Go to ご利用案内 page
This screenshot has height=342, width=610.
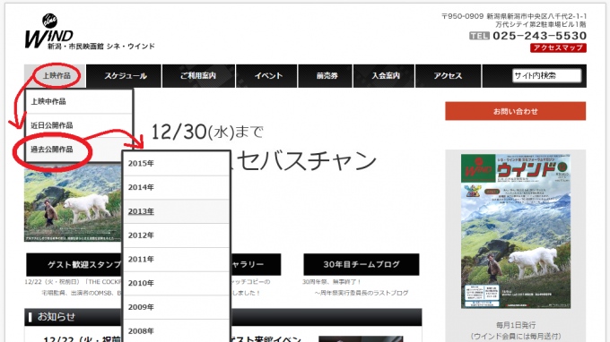(x=198, y=76)
